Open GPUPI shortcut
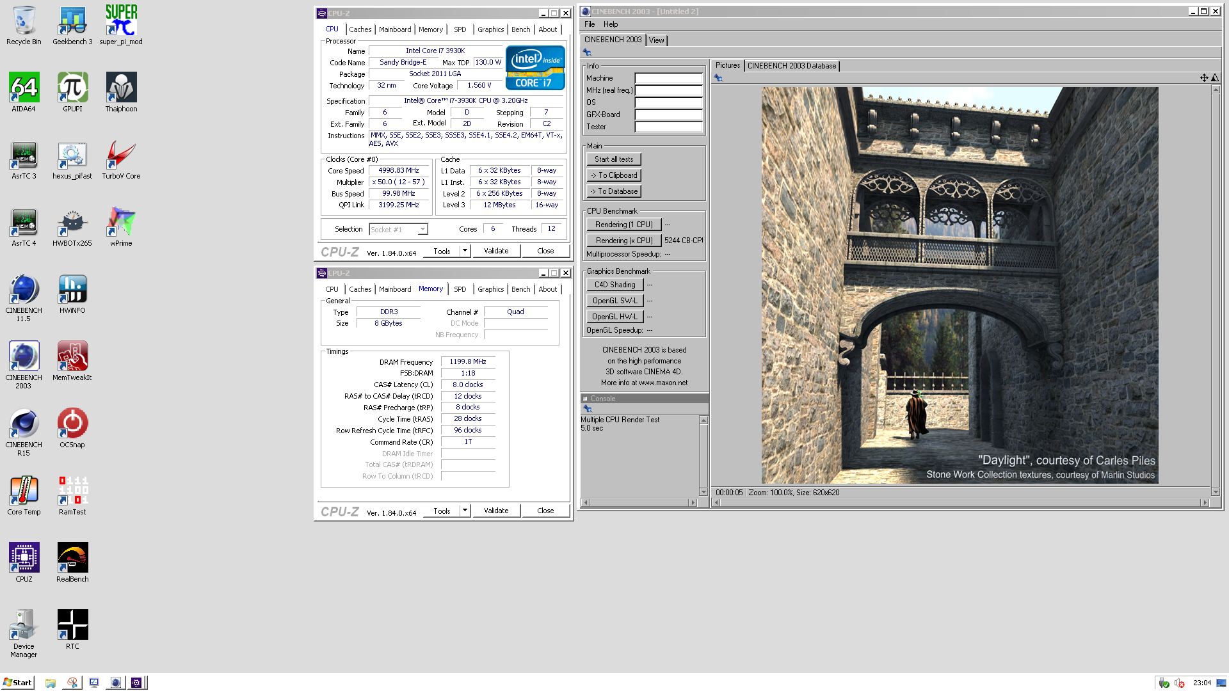Viewport: 1229px width, 691px height. 72,93
